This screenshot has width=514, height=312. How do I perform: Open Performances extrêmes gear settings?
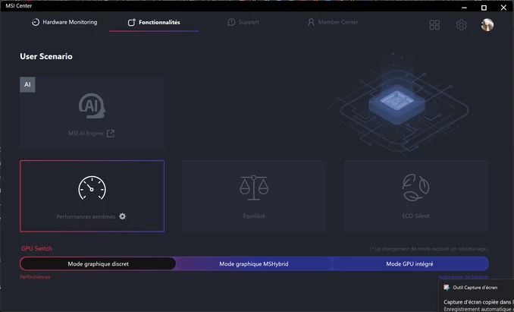pyautogui.click(x=122, y=216)
